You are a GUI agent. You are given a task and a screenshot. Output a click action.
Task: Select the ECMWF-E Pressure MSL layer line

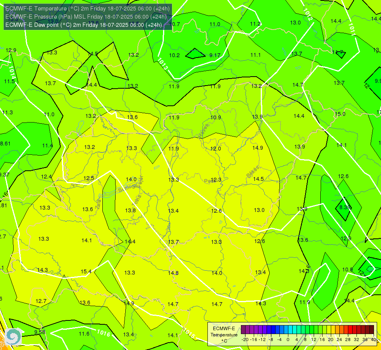(86, 17)
